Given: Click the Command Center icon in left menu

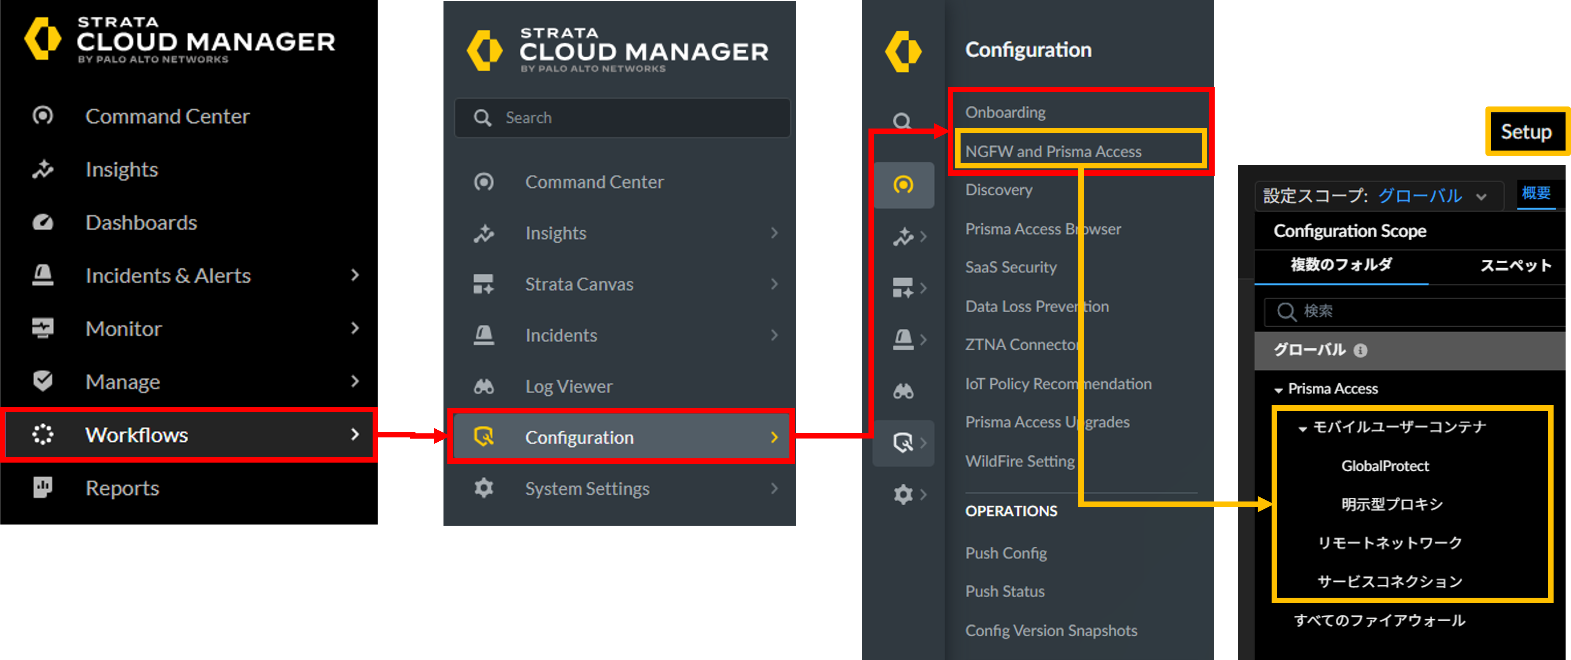Looking at the screenshot, I should coord(43,116).
